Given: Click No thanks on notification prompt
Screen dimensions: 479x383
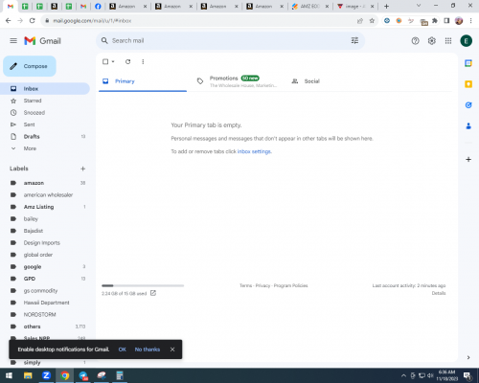Looking at the screenshot, I should click(148, 349).
